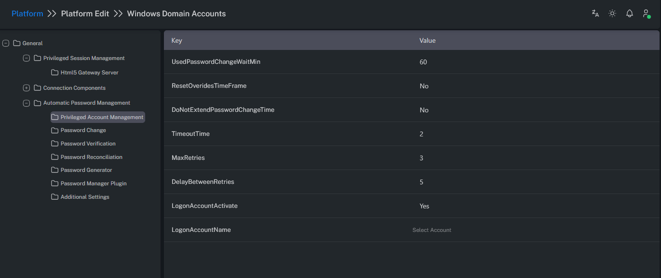Go to the Platform breadcrumb link

(27, 13)
